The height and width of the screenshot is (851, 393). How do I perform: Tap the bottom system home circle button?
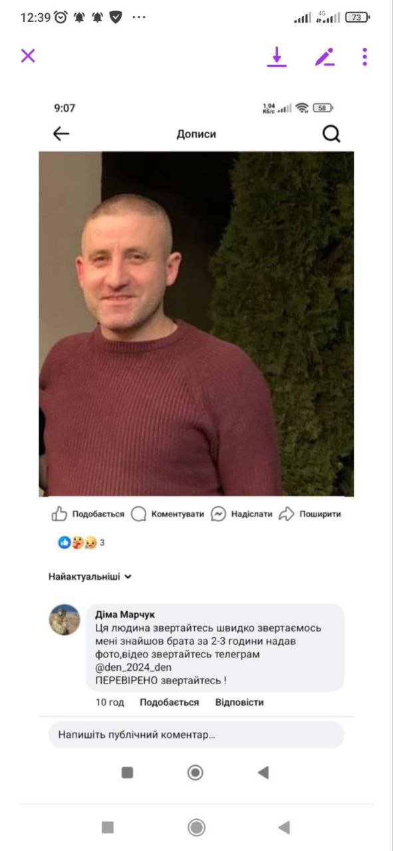[196, 827]
